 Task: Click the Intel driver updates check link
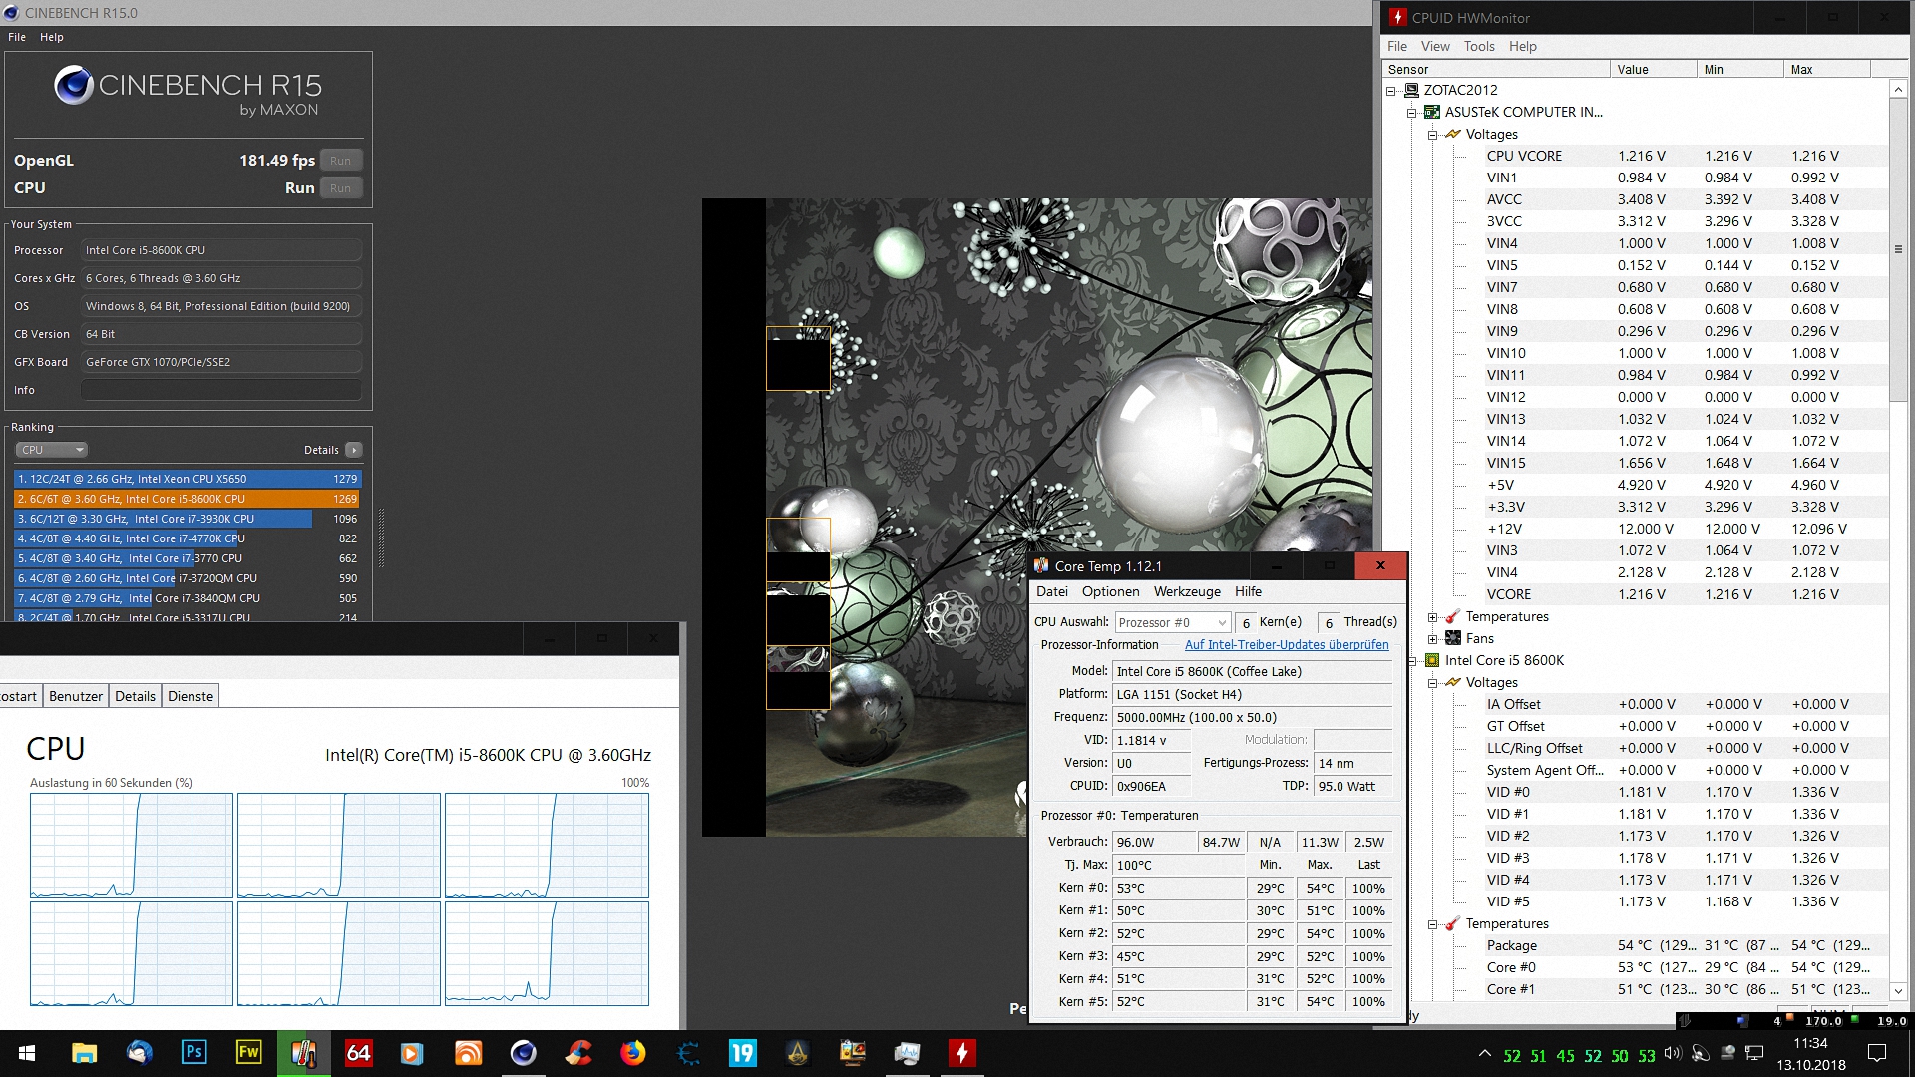pos(1286,645)
